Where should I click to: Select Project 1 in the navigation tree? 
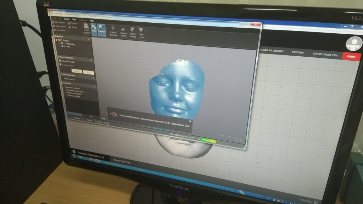pos(66,40)
